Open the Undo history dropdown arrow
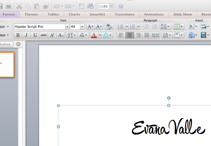The image size is (211, 146). (62, 6)
